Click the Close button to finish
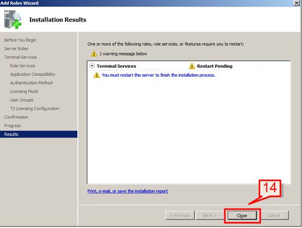Screen dimensions: 302x228 242,215
